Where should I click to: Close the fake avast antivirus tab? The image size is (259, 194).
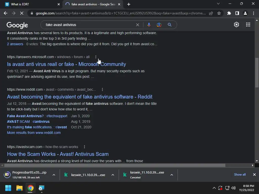coord(119,4)
